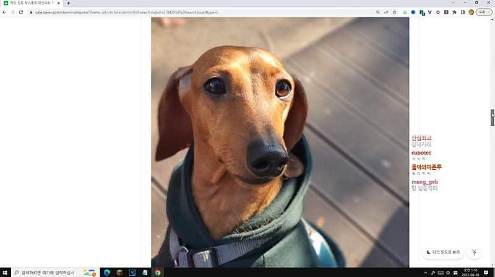The width and height of the screenshot is (495, 277).
Task: Open the green download extension icon
Action: click(x=405, y=12)
